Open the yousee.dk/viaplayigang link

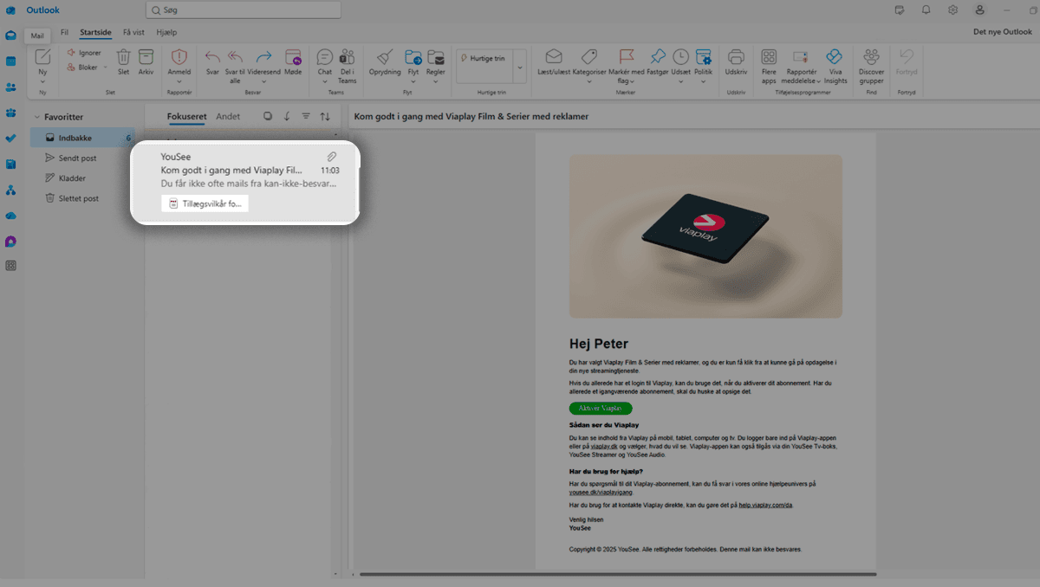pyautogui.click(x=601, y=492)
